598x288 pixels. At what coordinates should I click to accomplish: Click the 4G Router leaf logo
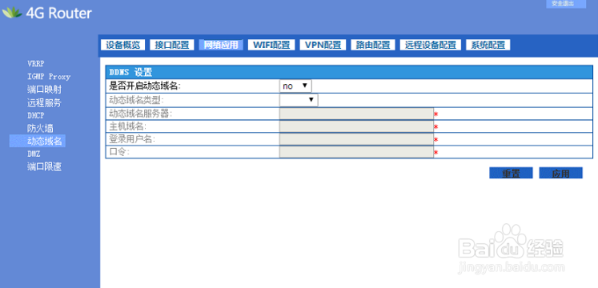[x=12, y=13]
